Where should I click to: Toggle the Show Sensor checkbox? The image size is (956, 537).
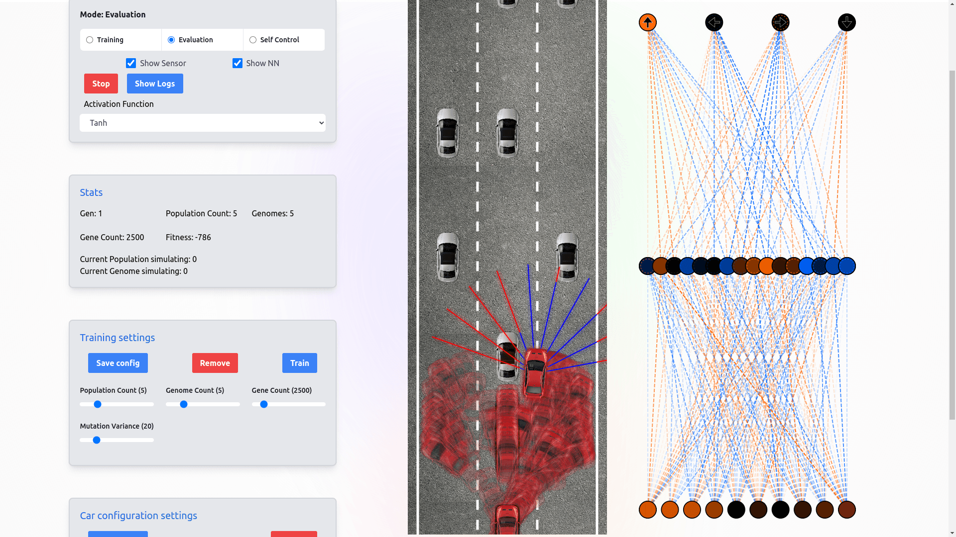tap(130, 63)
